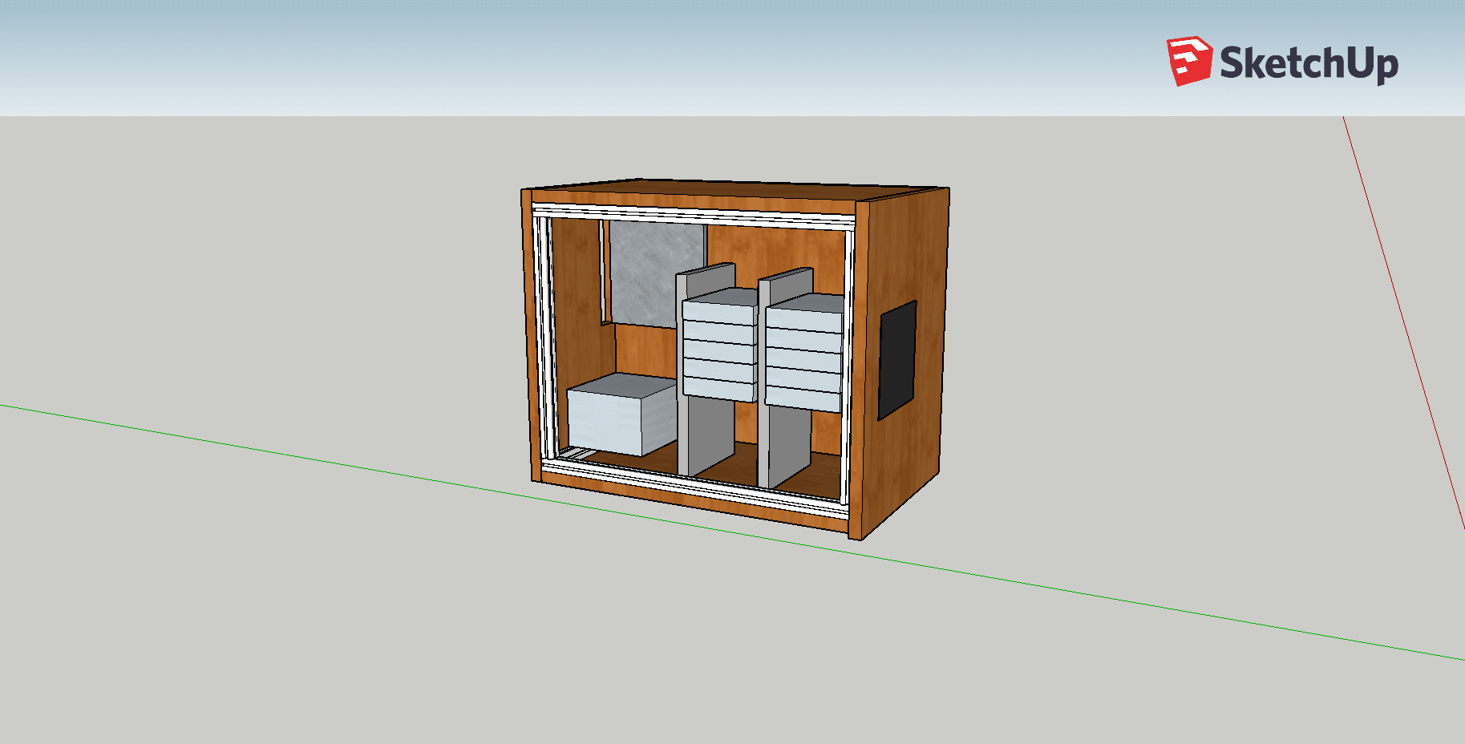The width and height of the screenshot is (1465, 744).
Task: Click the white box on cabinet floor
Action: coord(622,414)
